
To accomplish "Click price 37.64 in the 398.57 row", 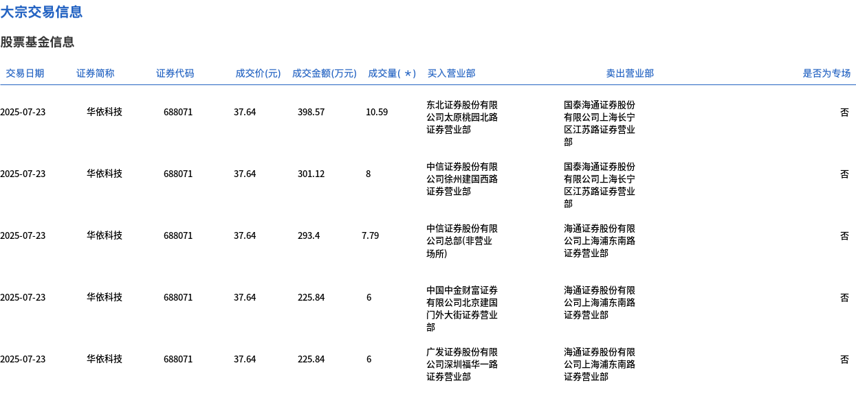I will click(x=245, y=112).
